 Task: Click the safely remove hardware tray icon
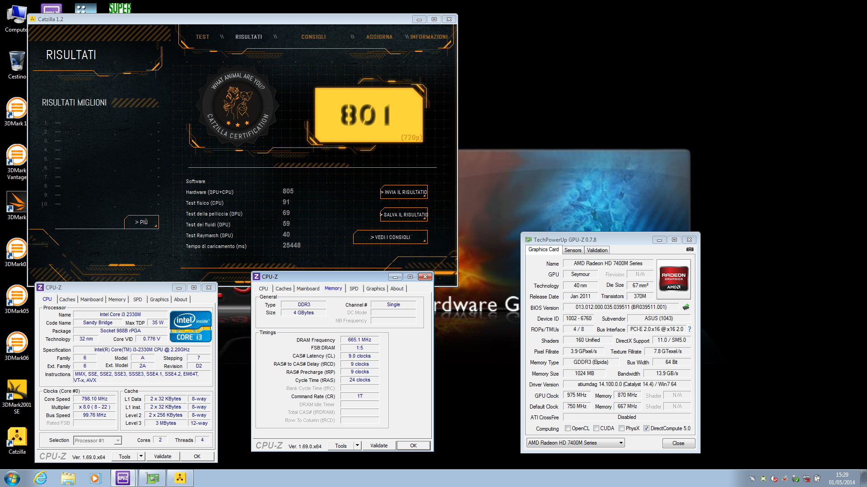796,478
